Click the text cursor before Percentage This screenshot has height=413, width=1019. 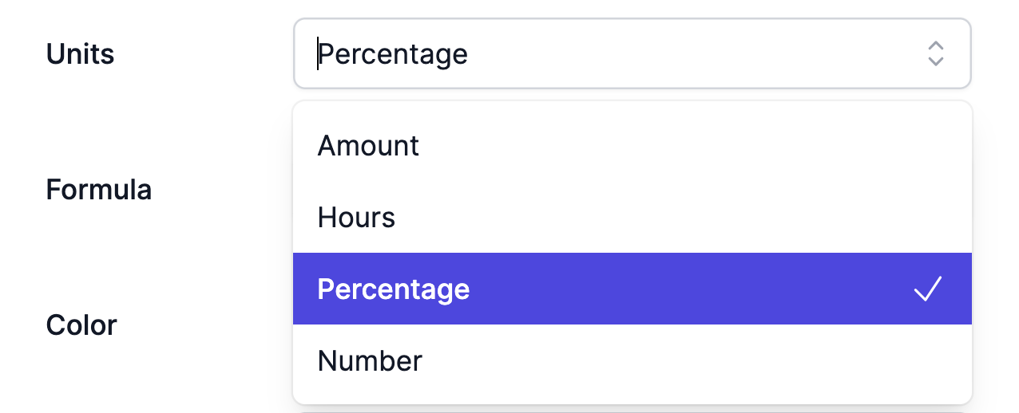(x=318, y=53)
